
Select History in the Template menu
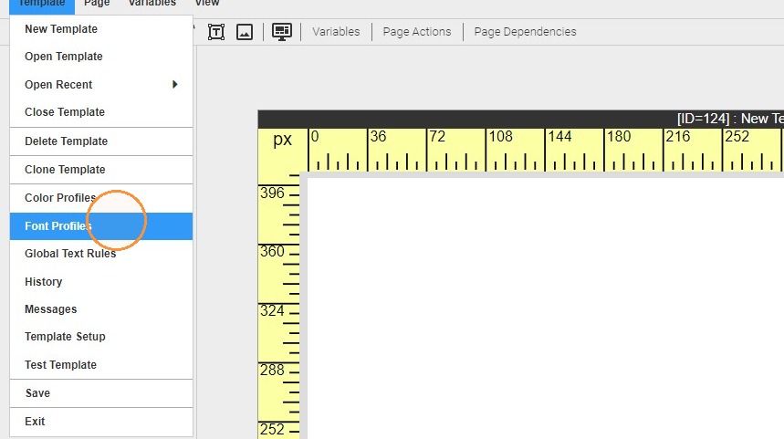click(x=101, y=281)
